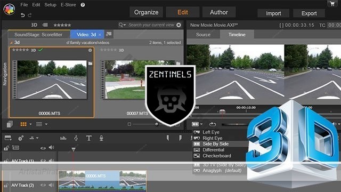Open the shopping cart icon
This screenshot has height=192, width=341.
point(332,4)
